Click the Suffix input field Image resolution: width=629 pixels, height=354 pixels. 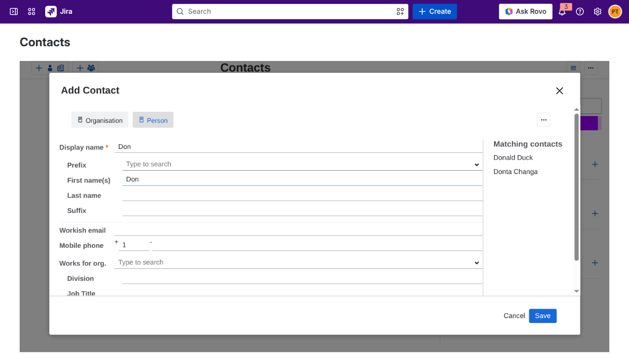[x=302, y=210]
